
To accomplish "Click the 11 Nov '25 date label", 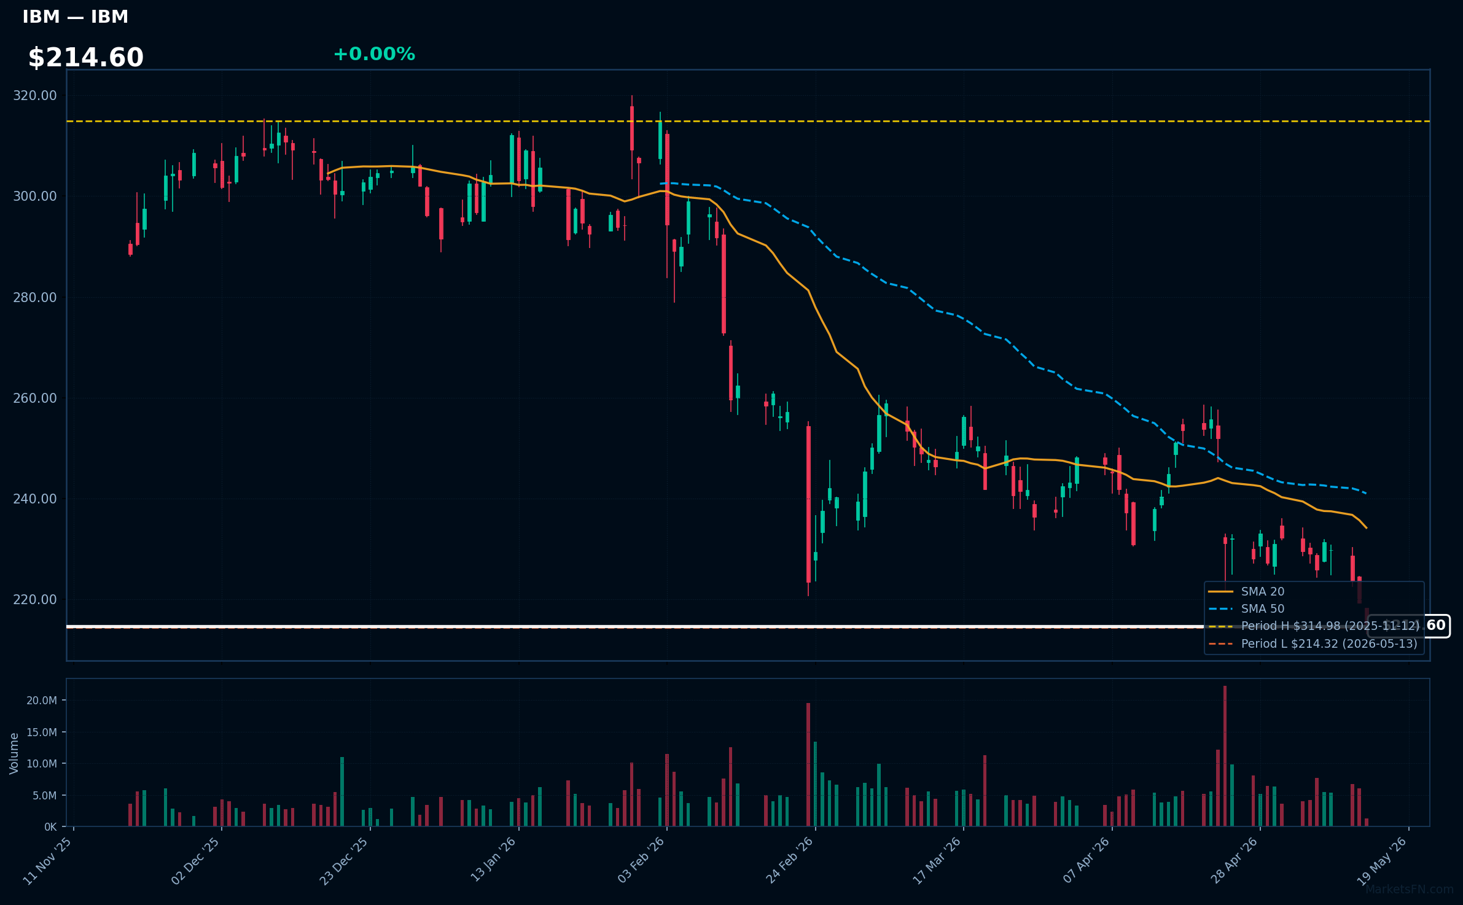I will (47, 861).
